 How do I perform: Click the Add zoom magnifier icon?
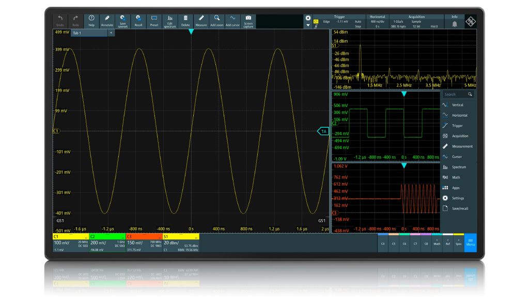pyautogui.click(x=216, y=21)
